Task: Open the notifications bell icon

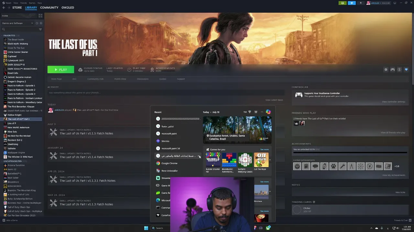Action: point(361,3)
